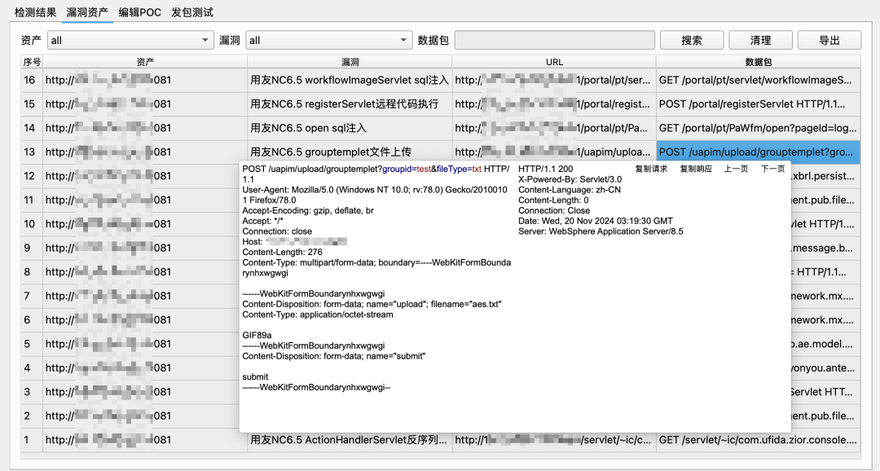Screen dimensions: 880x471
Task: Go to the 发包测试 tab
Action: click(192, 12)
